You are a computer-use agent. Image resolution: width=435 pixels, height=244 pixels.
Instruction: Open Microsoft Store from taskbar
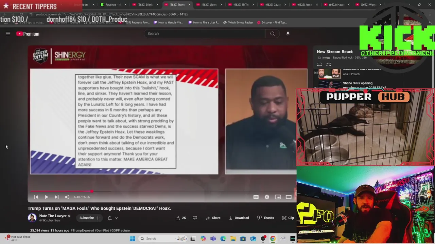(x=243, y=239)
